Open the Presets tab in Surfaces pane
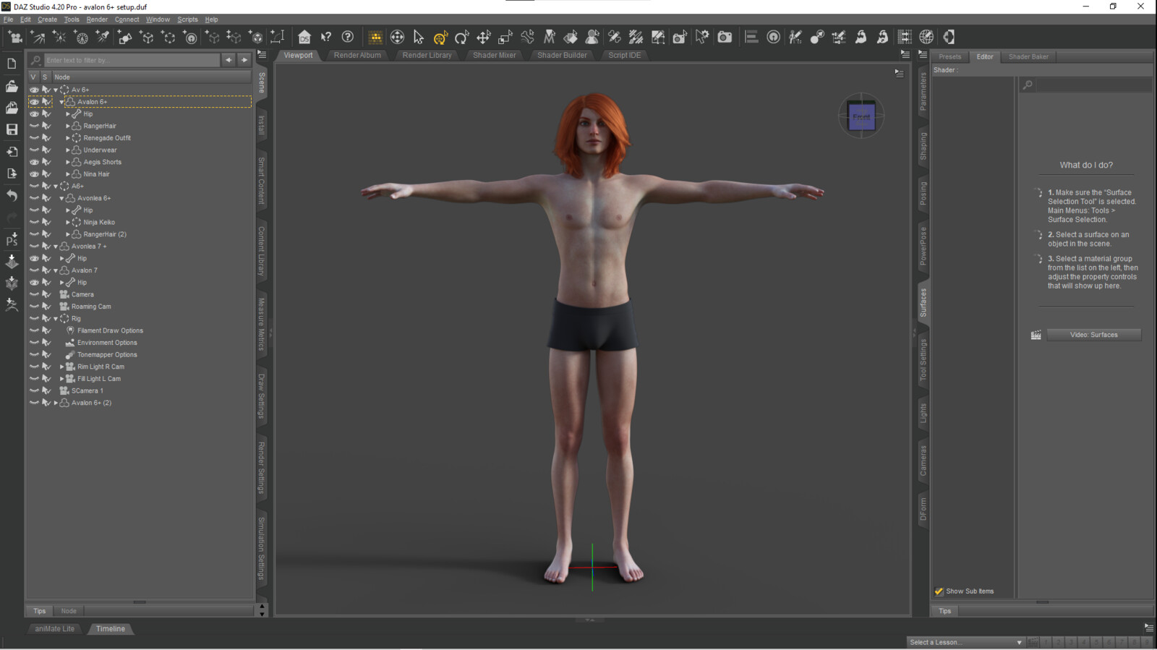 (949, 56)
